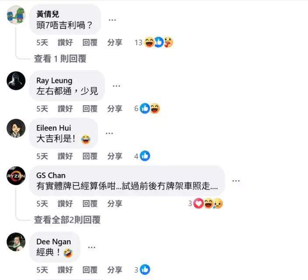Open the Eileen Hui name link

tap(53, 128)
